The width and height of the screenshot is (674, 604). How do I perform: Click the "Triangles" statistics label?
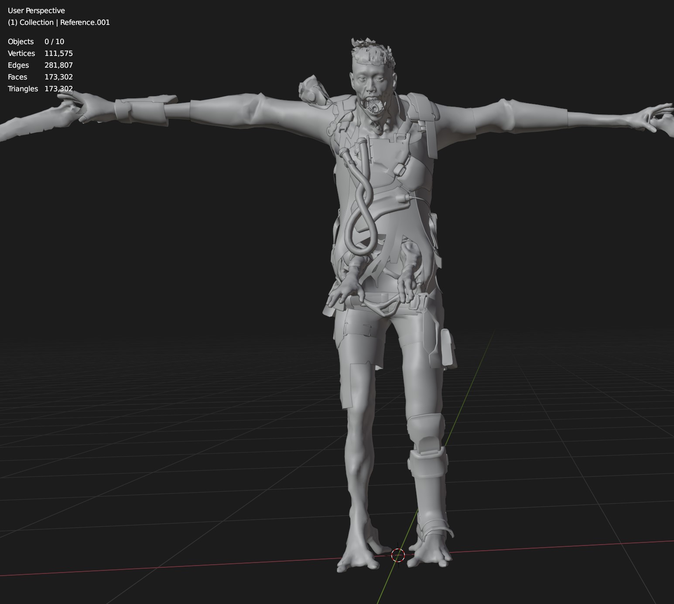point(23,89)
